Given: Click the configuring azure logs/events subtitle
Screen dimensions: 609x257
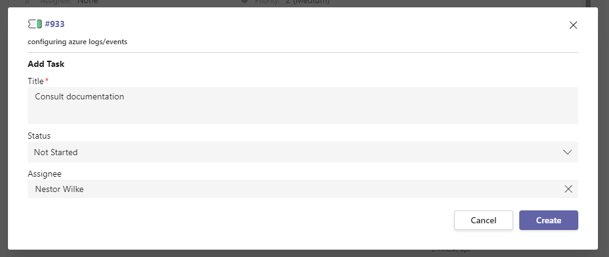Looking at the screenshot, I should 77,42.
